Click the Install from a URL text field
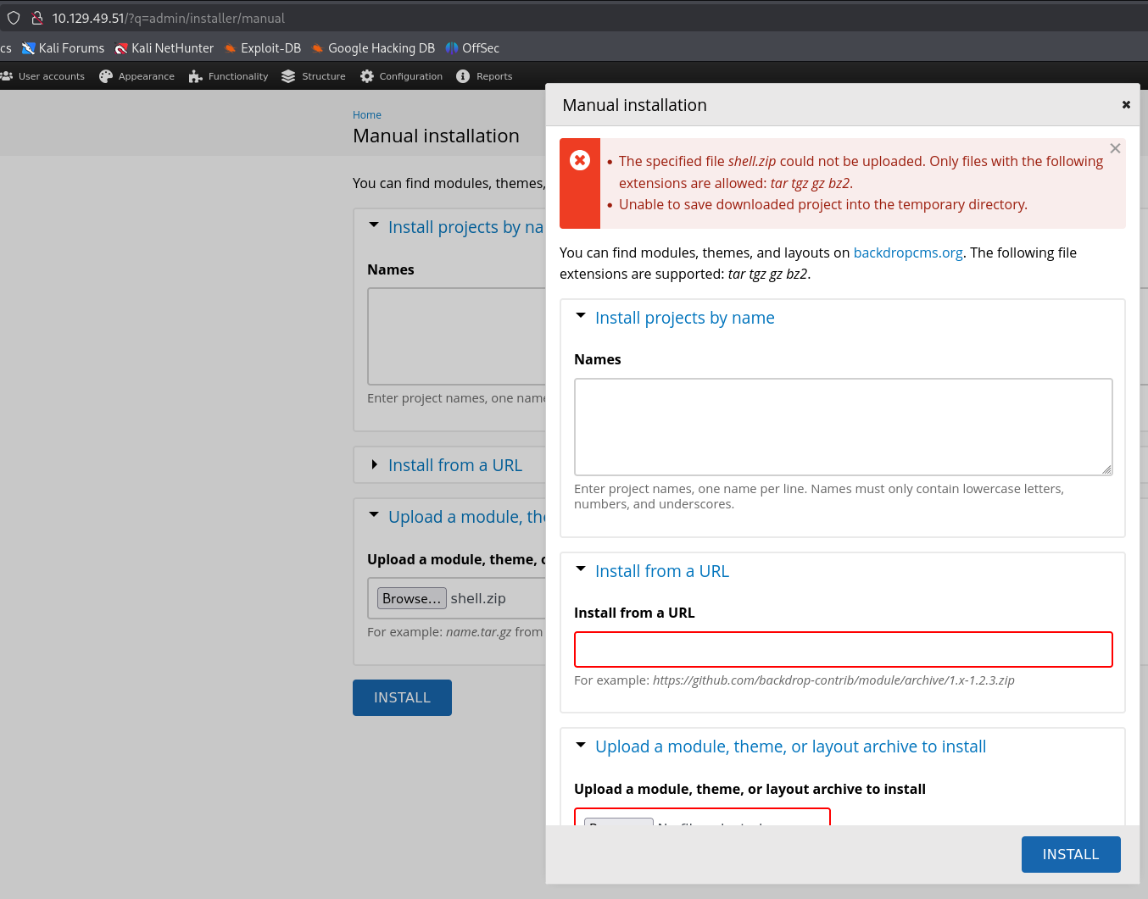 843,650
